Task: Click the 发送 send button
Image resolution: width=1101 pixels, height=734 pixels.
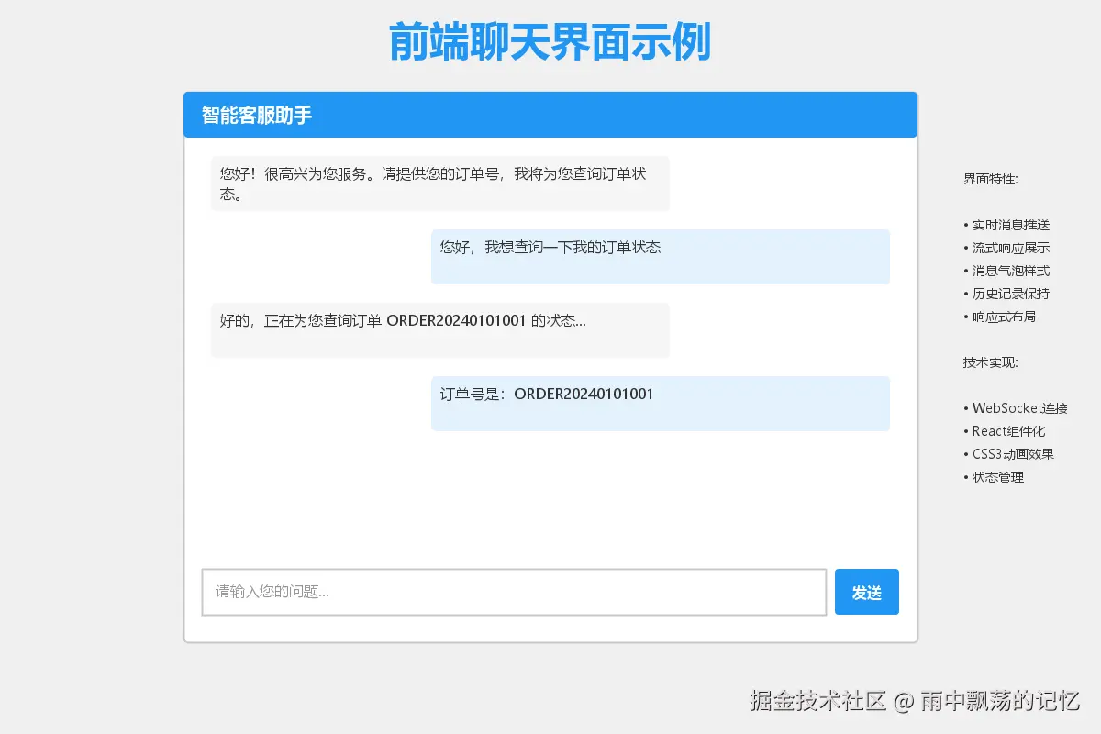Action: point(867,592)
